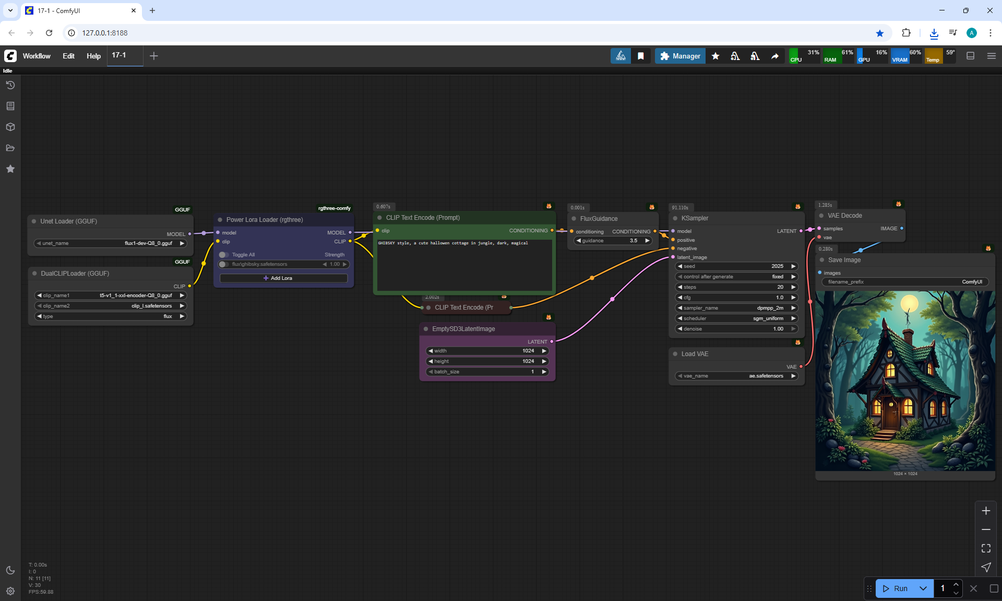Open the Edit menu
Image resolution: width=1002 pixels, height=601 pixels.
click(x=68, y=56)
